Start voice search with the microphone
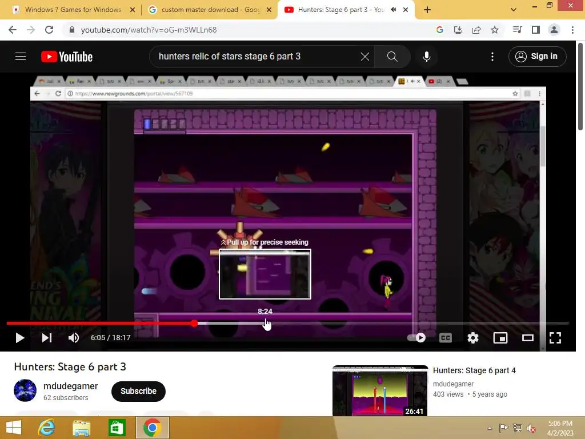The image size is (585, 439). point(426,57)
